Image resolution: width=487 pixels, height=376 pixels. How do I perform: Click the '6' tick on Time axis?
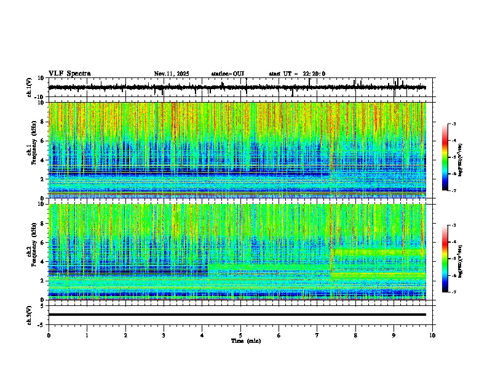pos(279,335)
